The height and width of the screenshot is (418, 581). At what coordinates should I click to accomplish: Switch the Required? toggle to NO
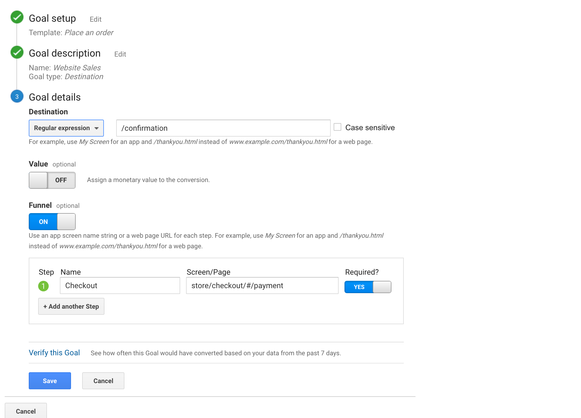pyautogui.click(x=368, y=287)
